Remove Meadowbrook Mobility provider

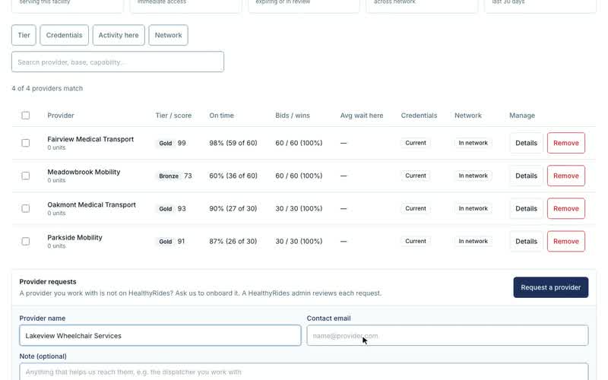(565, 176)
